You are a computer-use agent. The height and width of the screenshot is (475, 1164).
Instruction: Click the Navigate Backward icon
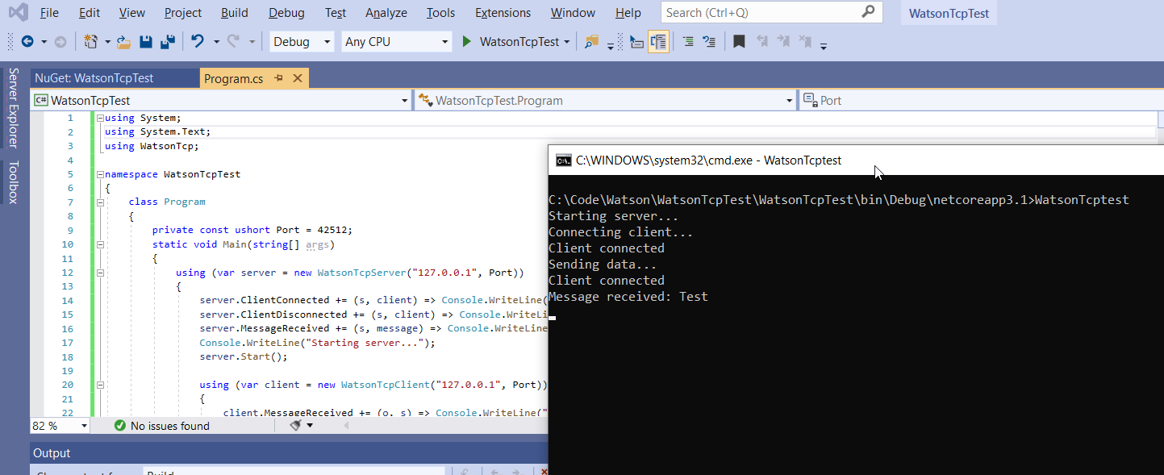[29, 41]
